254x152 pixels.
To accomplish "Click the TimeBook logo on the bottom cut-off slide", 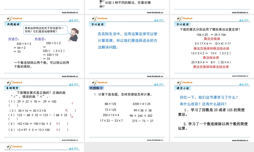I will pos(14,147).
